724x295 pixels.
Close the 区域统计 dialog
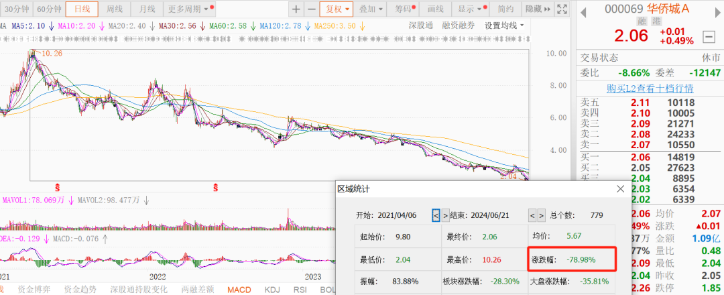pyautogui.click(x=619, y=190)
